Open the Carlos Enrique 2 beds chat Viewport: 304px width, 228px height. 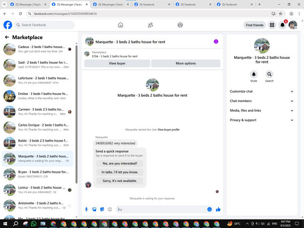(38, 127)
